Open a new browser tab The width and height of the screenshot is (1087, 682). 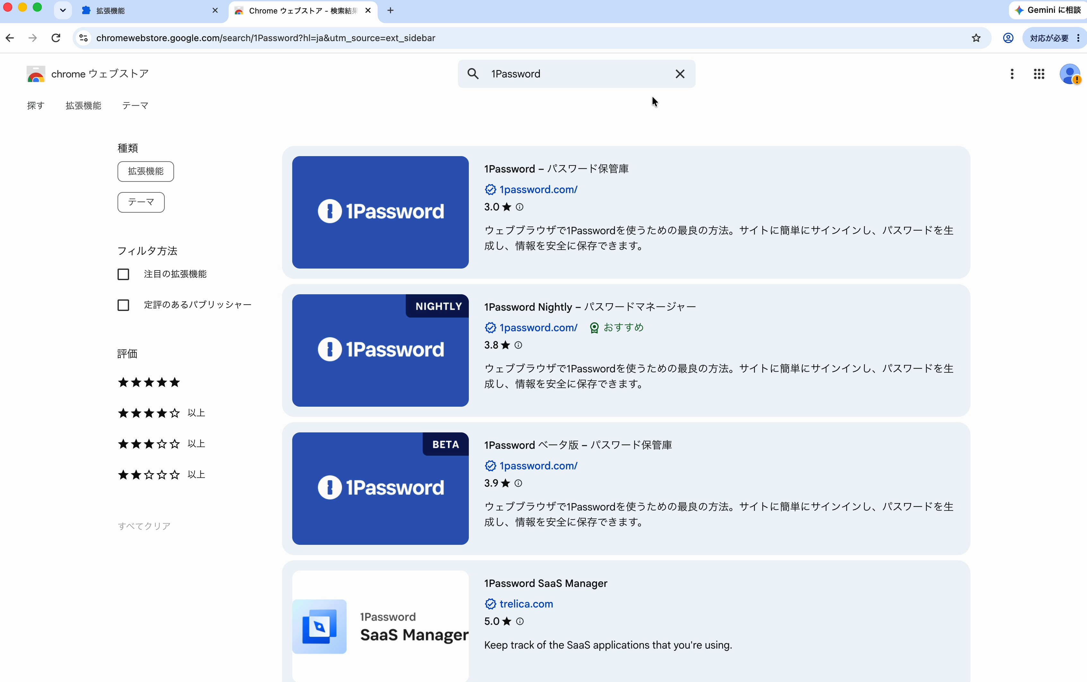pyautogui.click(x=390, y=10)
